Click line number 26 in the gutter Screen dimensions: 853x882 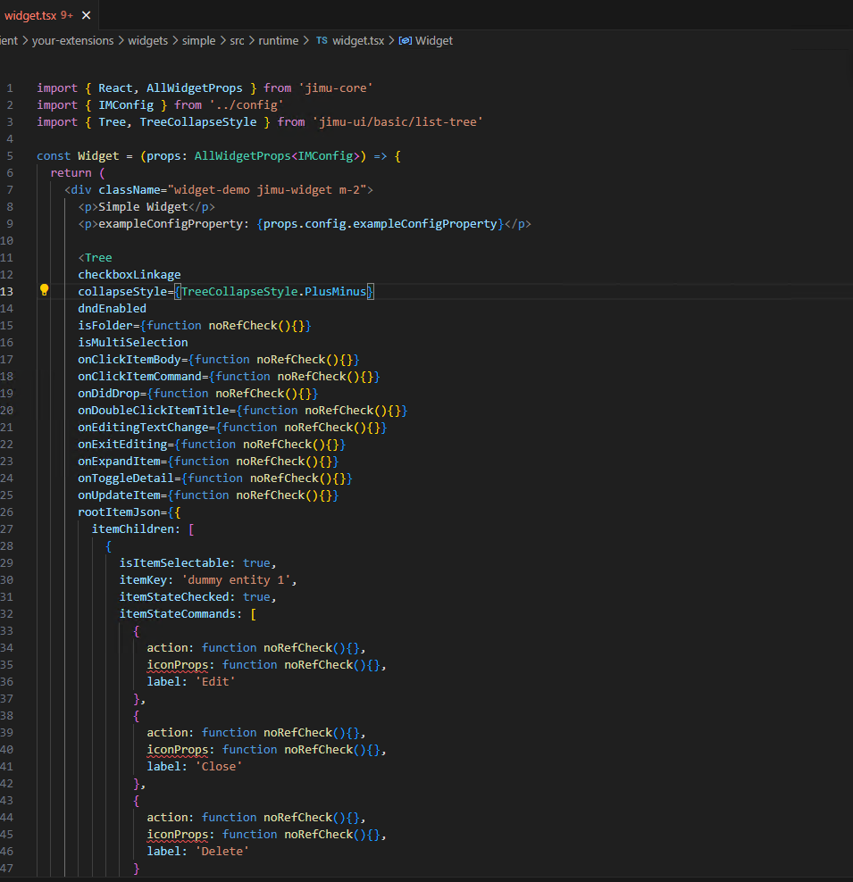pos(8,512)
